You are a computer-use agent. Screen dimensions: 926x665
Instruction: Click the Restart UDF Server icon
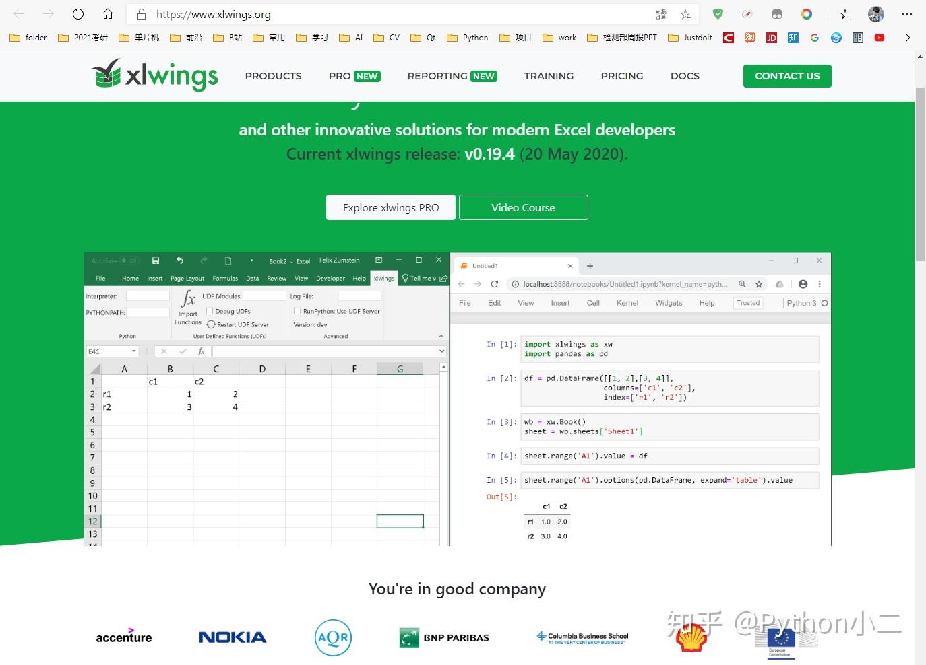pyautogui.click(x=212, y=324)
